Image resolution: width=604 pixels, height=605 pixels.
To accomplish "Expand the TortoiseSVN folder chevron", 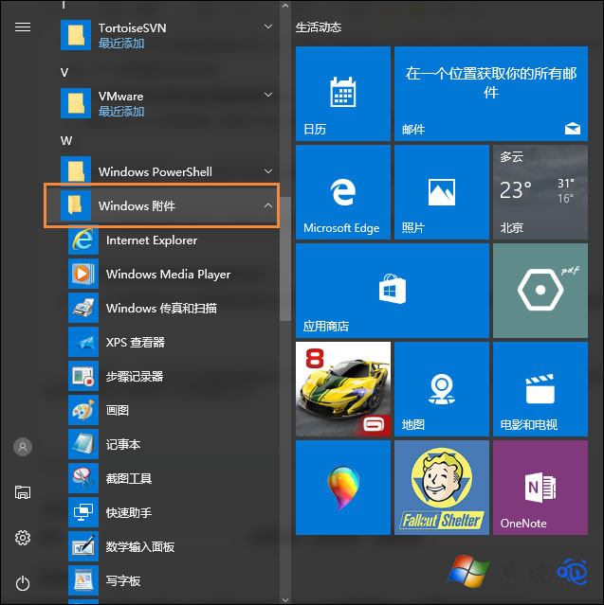I will point(268,27).
